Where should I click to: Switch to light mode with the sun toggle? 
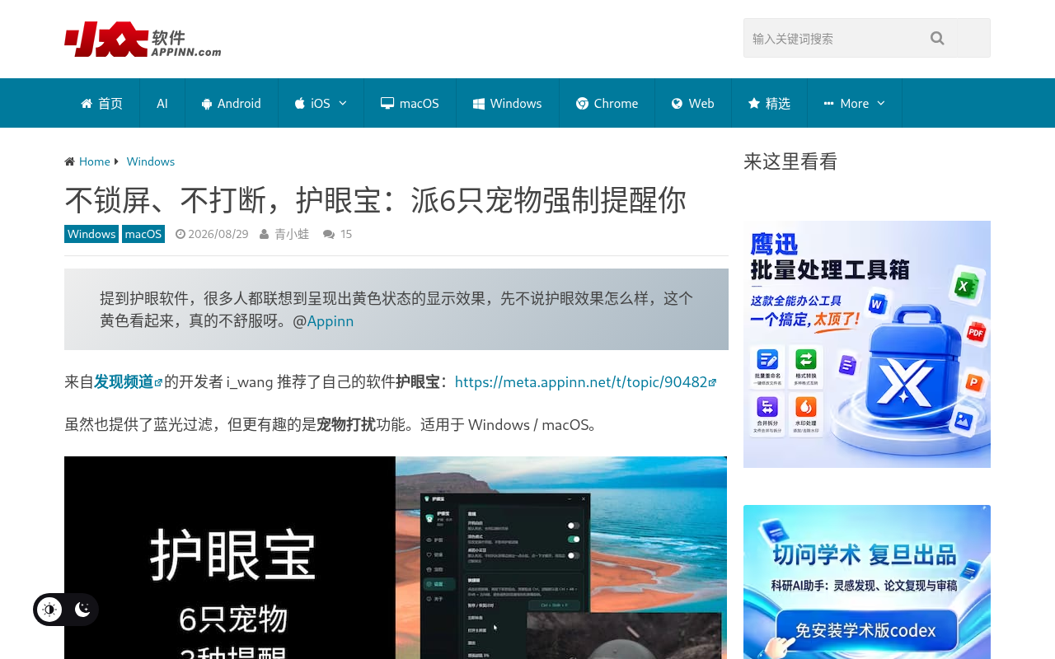click(x=49, y=610)
